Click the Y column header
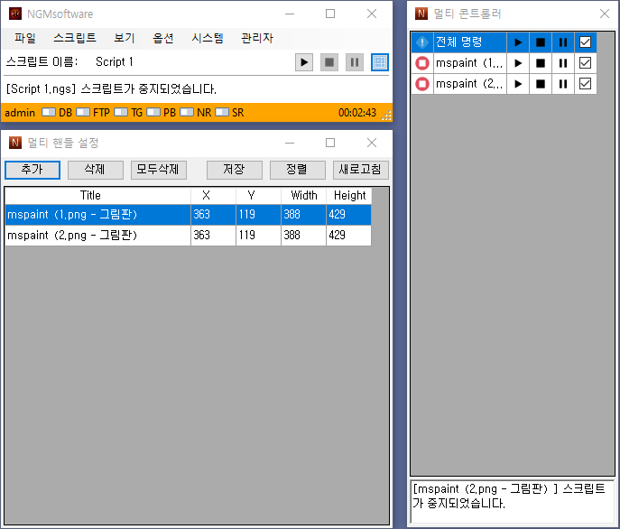Screen dimensions: 620x529 (259, 196)
